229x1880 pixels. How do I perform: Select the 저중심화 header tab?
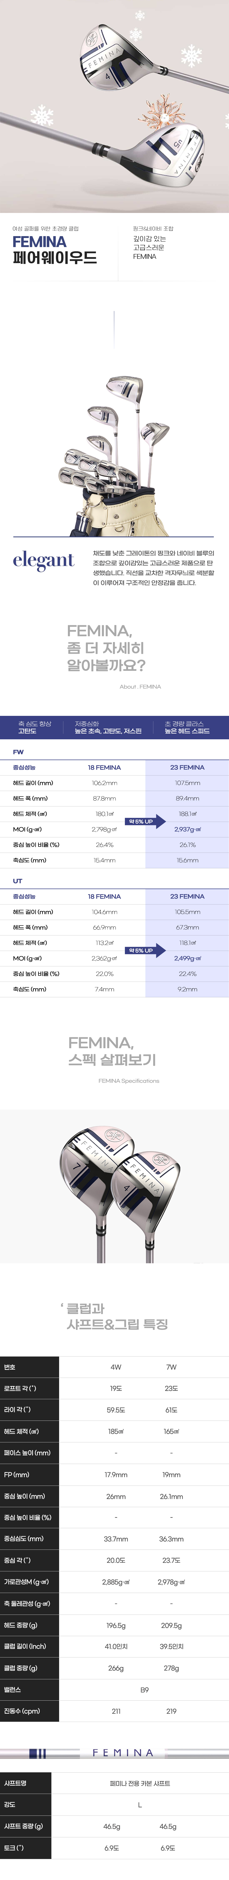click(x=108, y=727)
